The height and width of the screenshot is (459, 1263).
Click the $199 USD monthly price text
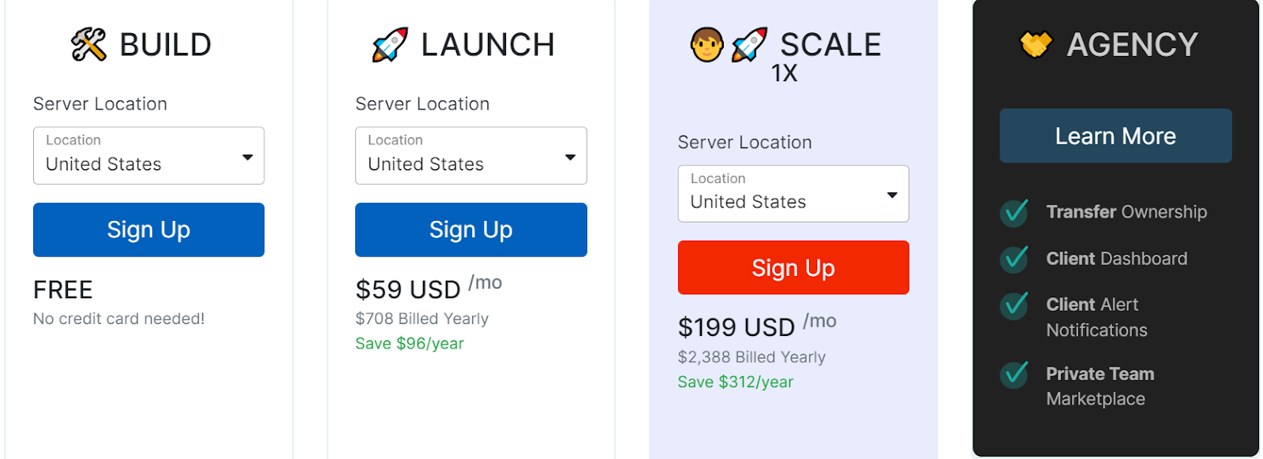pyautogui.click(x=735, y=326)
